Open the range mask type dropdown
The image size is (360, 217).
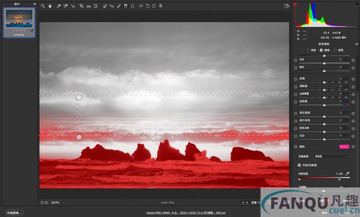coord(332,157)
